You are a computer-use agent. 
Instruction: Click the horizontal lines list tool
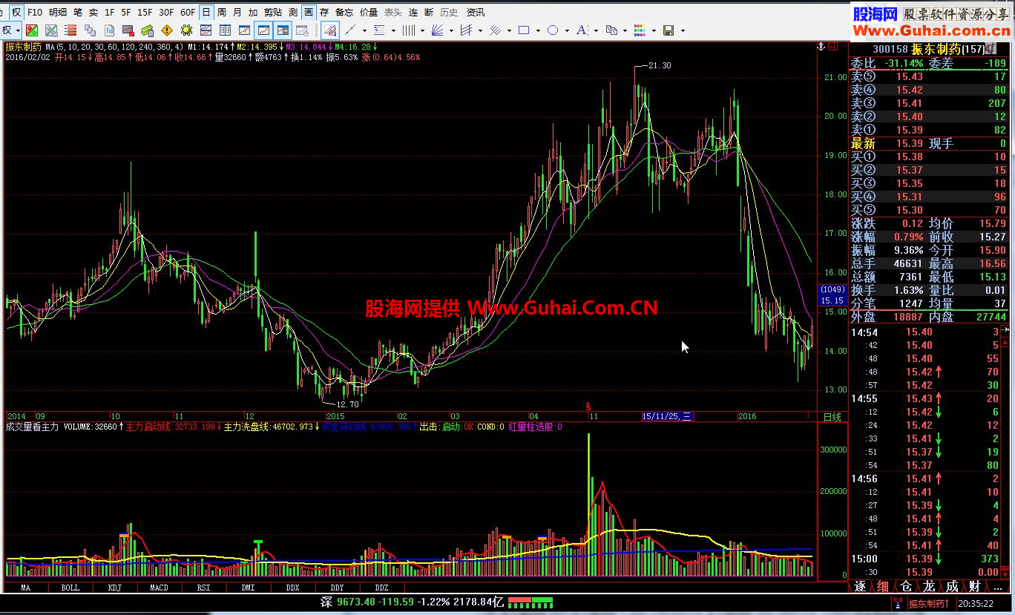pyautogui.click(x=379, y=30)
